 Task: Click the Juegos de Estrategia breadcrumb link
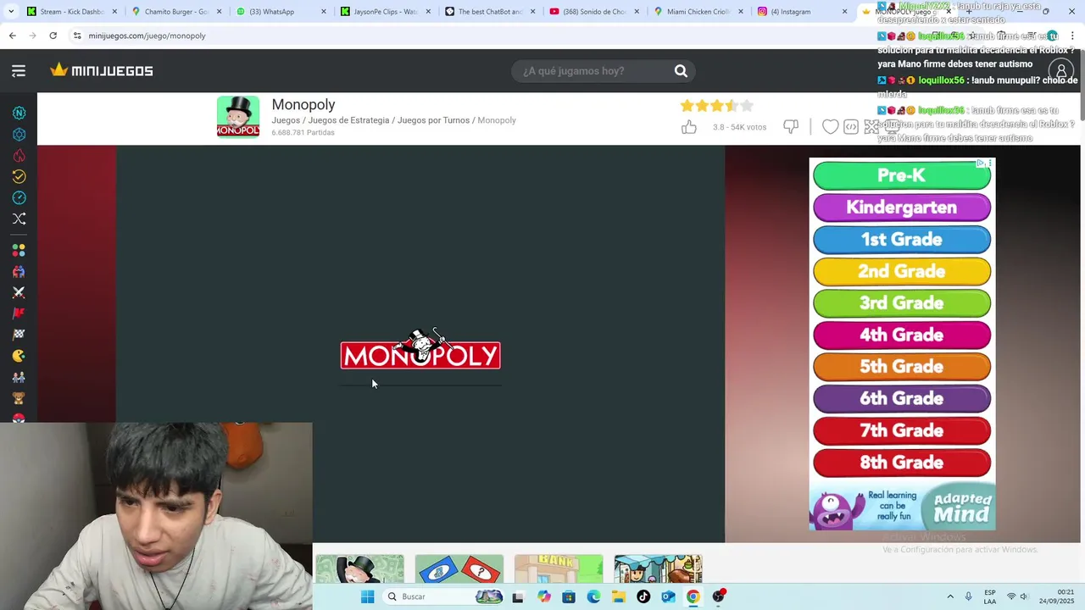point(348,120)
